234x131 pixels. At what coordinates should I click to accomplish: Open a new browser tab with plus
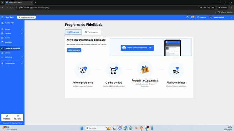36,2
